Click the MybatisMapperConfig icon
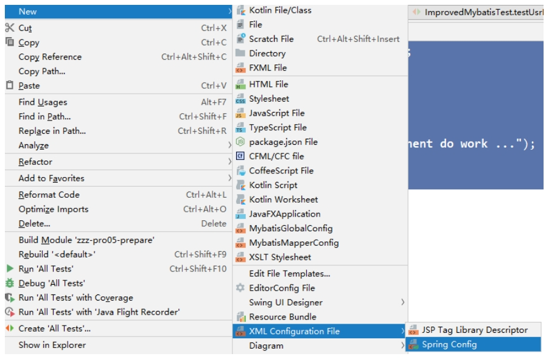 tap(240, 243)
